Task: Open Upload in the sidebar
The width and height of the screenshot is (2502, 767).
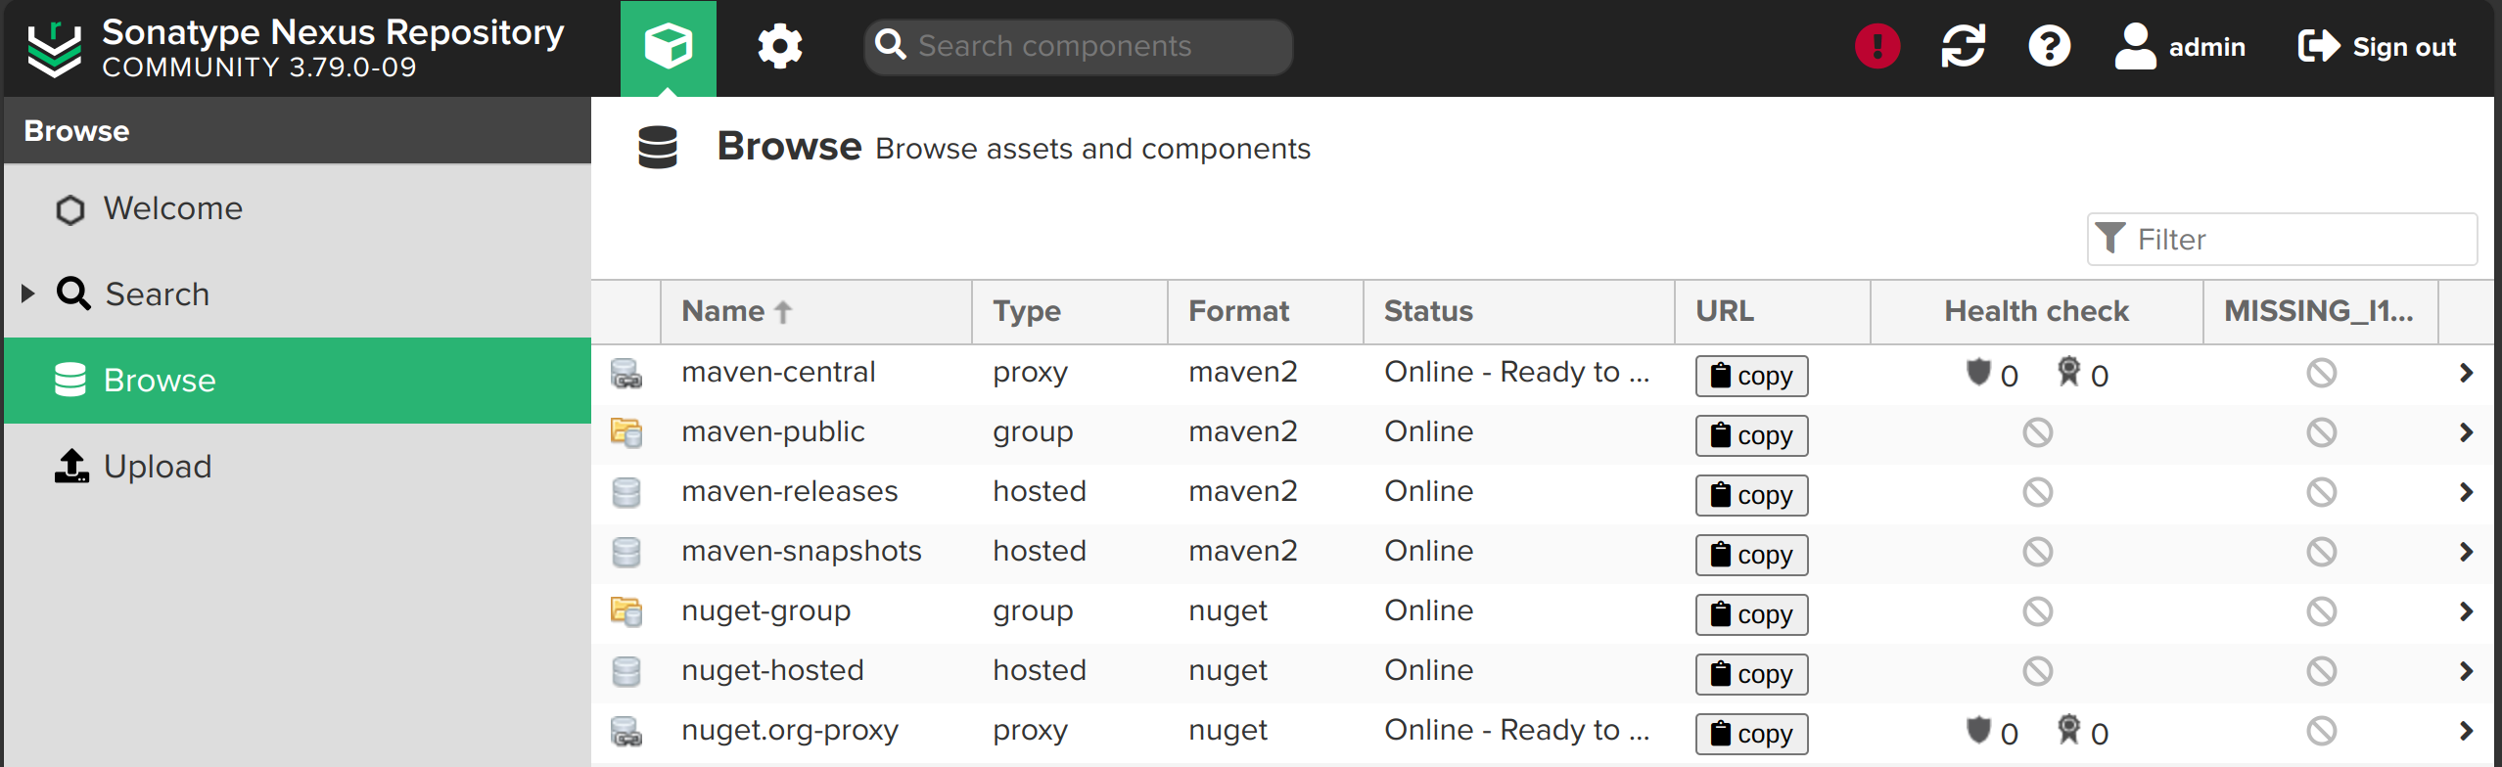Action: click(298, 467)
